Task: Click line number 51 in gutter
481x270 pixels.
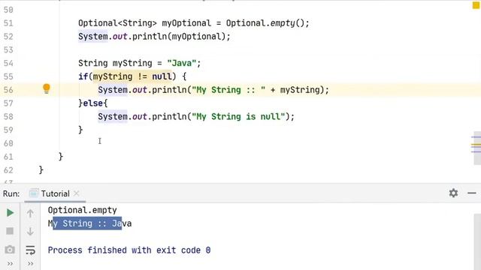Action: click(8, 23)
